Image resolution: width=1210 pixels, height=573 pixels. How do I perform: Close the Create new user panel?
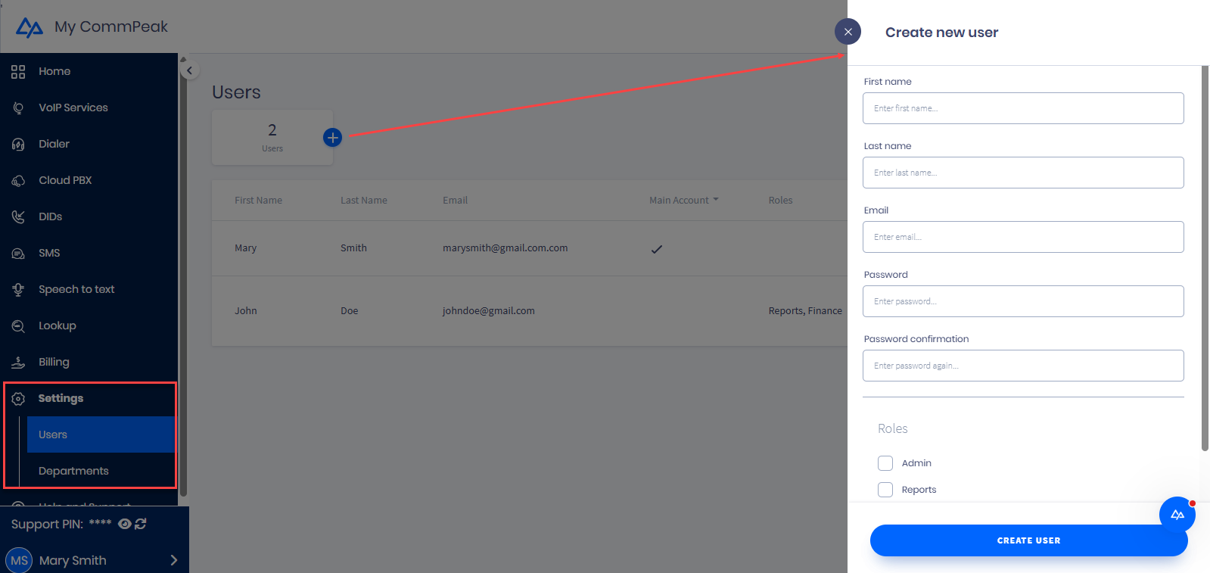[848, 32]
